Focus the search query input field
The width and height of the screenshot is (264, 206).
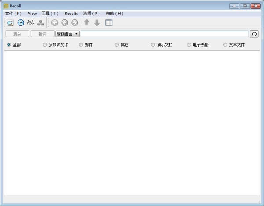click(165, 34)
